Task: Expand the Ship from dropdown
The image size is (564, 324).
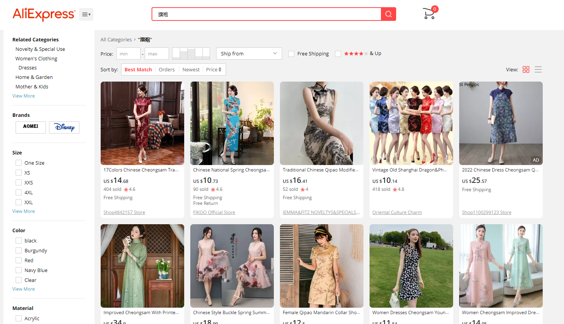Action: tap(249, 53)
